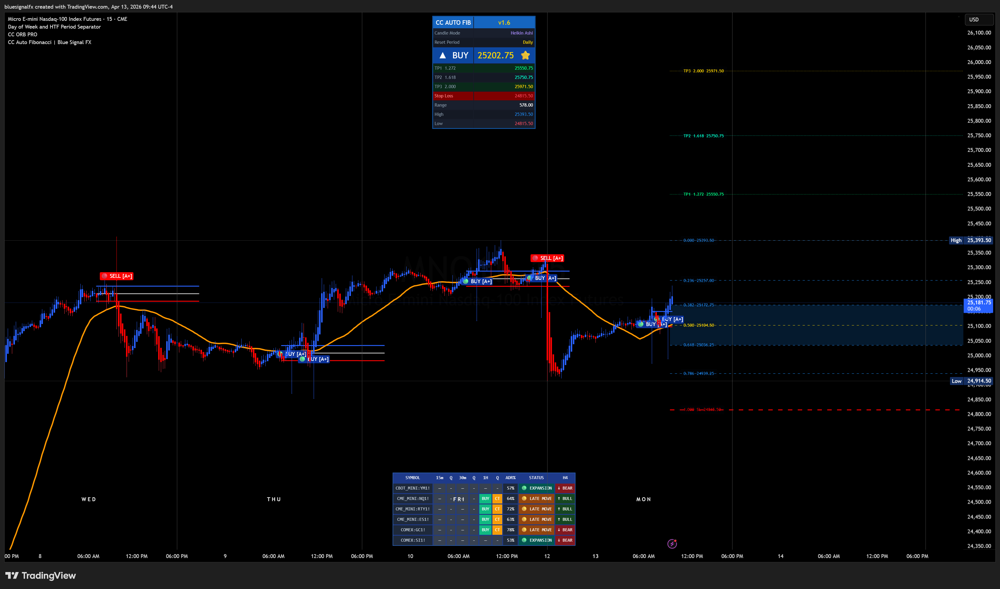The width and height of the screenshot is (1000, 589).
Task: Click the gold star in CC AUTO FIB panel
Action: [x=525, y=55]
